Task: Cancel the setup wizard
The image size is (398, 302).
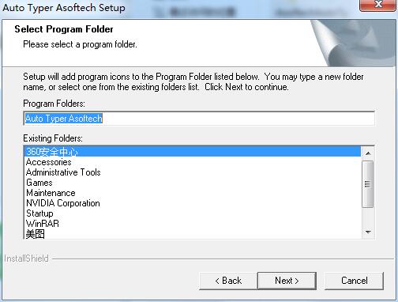Action: 355,281
